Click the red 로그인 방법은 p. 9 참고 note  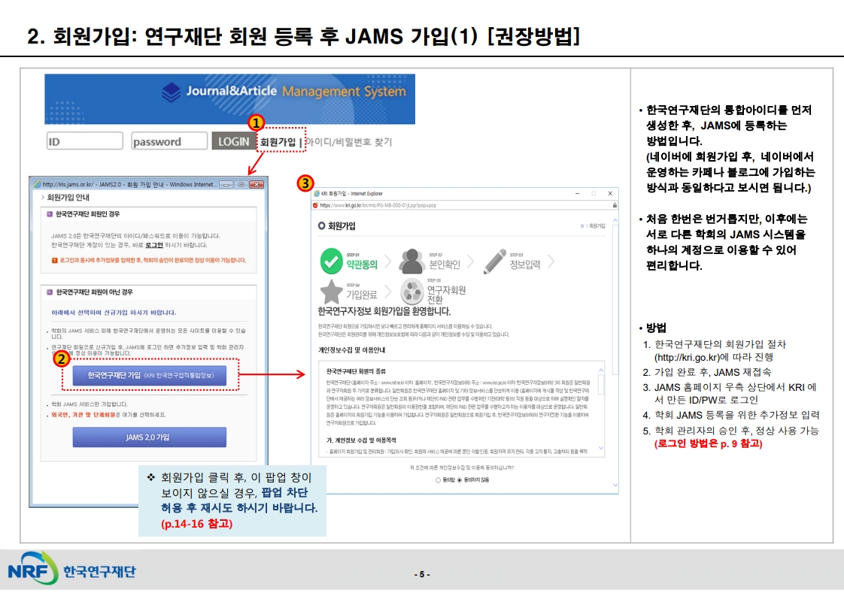tap(708, 443)
